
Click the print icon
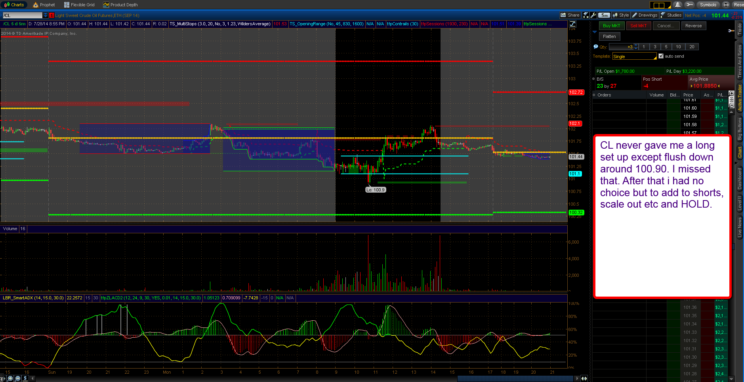point(726,5)
